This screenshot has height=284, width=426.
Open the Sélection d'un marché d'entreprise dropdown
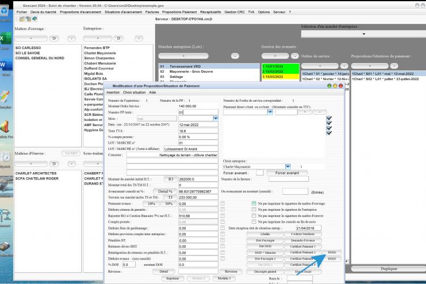pos(364,34)
